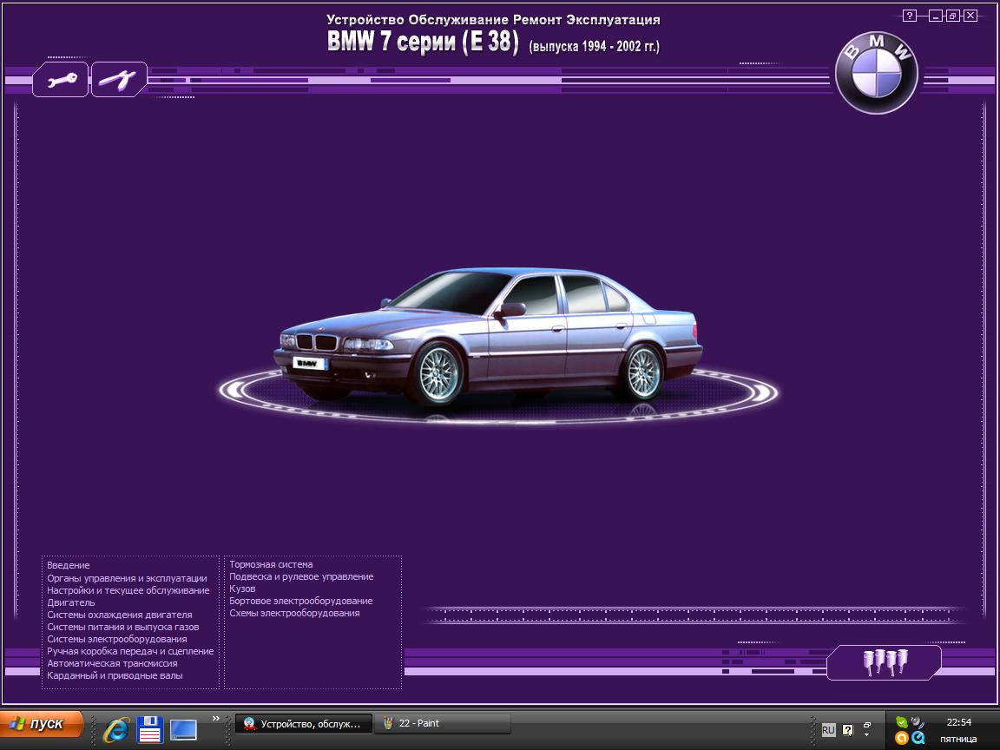Open the RU language bar selector
Viewport: 1000px width, 750px height.
click(828, 730)
